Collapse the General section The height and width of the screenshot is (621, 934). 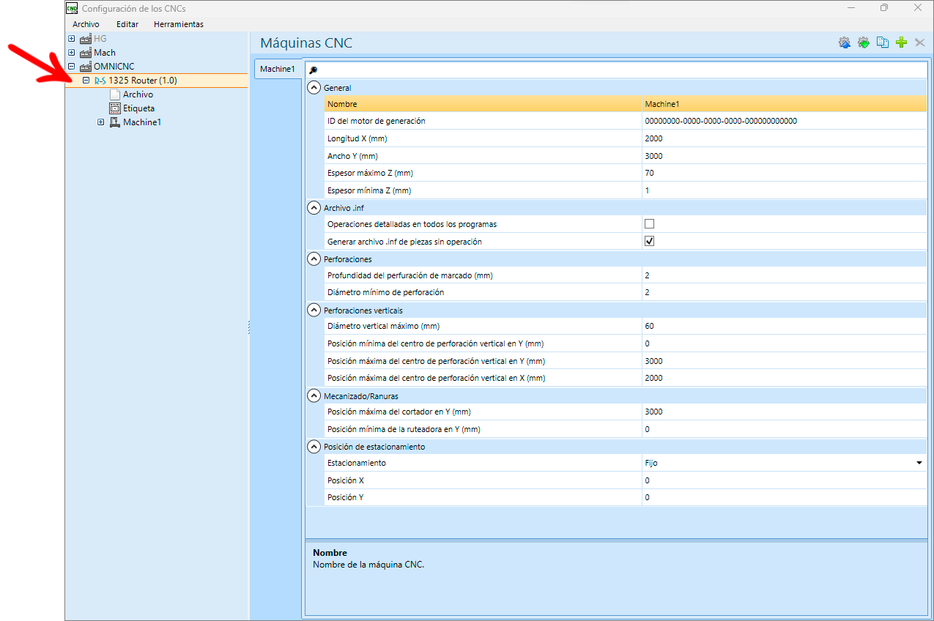(314, 87)
